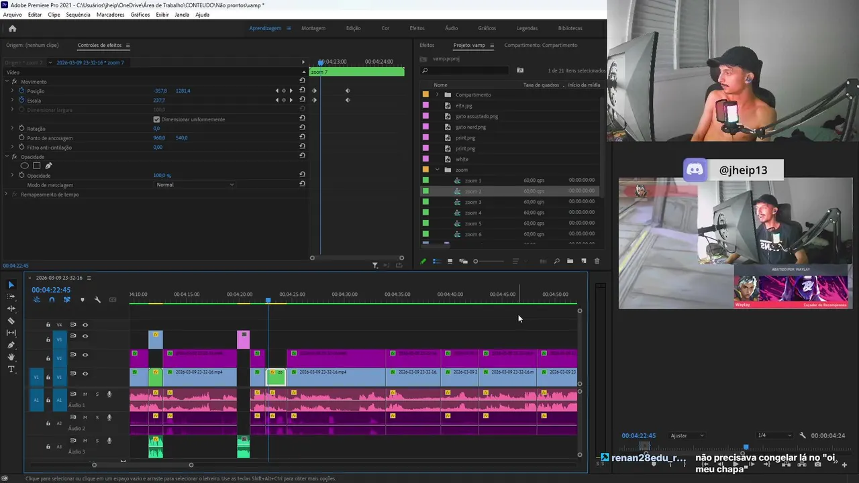Click the pink label swatch of eita.jpg
This screenshot has height=483, width=859.
(x=425, y=105)
